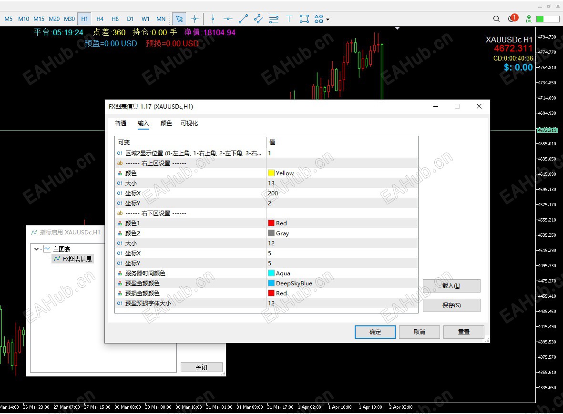Select the Horizontal Line drawing tool
This screenshot has width=563, height=414.
coord(228,19)
